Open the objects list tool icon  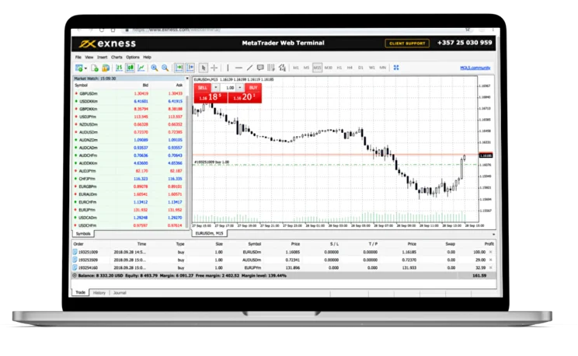tap(282, 68)
